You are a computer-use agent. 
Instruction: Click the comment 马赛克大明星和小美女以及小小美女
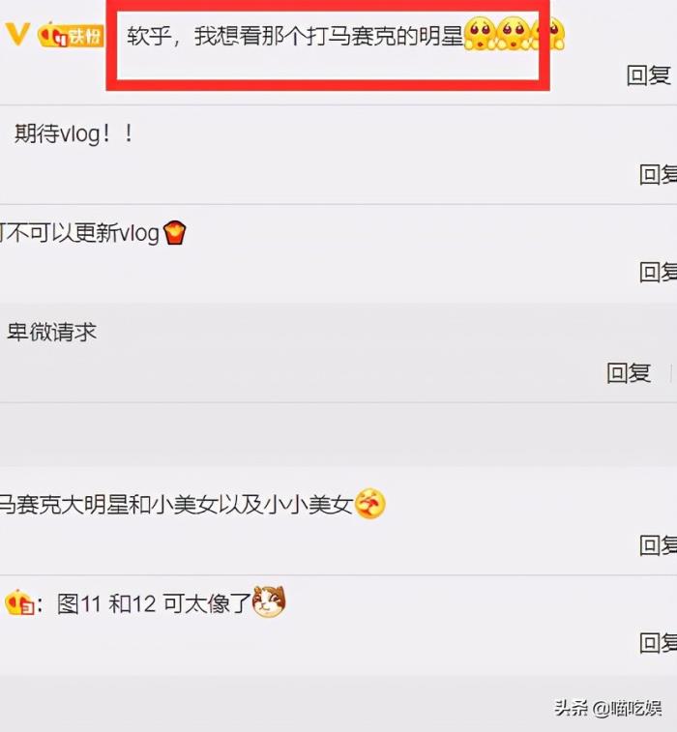click(x=176, y=505)
